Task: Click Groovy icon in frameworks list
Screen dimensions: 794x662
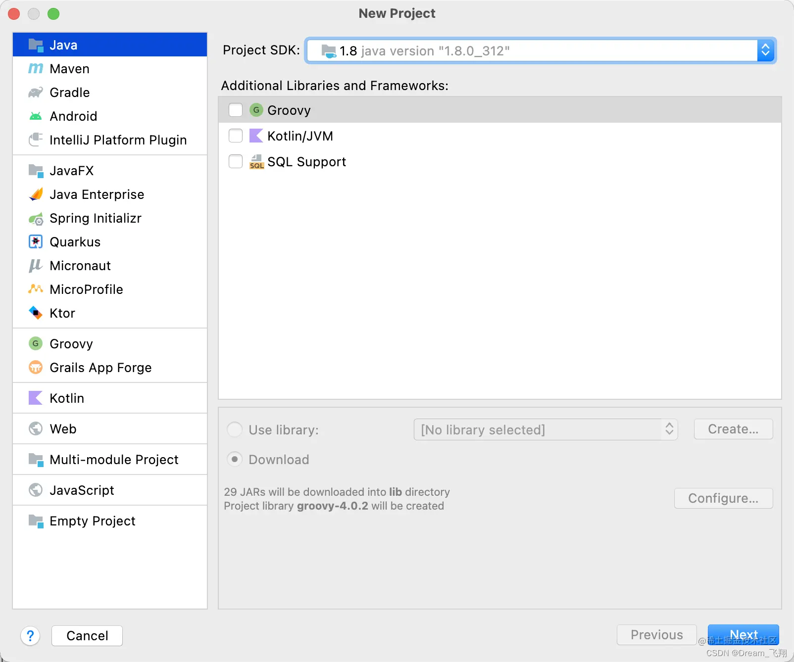Action: pyautogui.click(x=256, y=110)
